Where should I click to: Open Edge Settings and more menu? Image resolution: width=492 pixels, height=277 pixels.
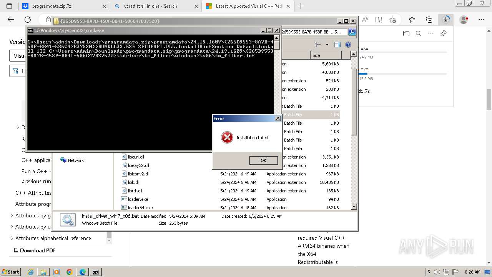481,20
